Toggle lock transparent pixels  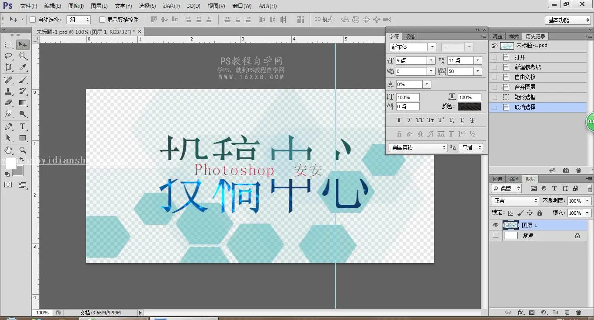pos(511,213)
